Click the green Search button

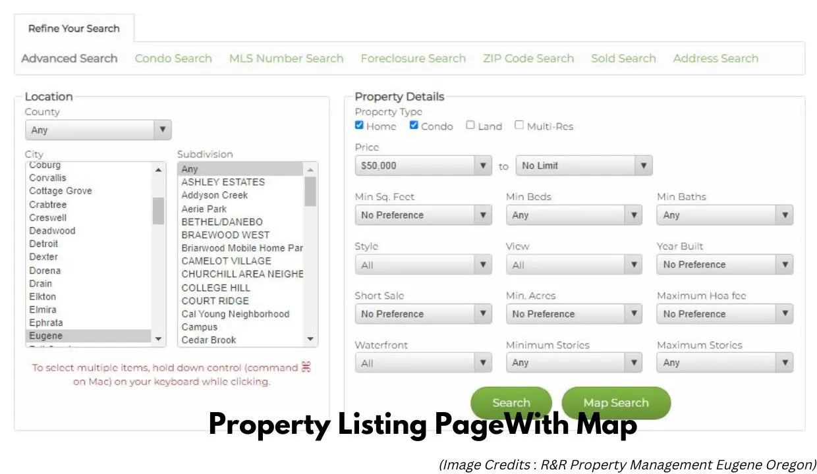tap(511, 403)
